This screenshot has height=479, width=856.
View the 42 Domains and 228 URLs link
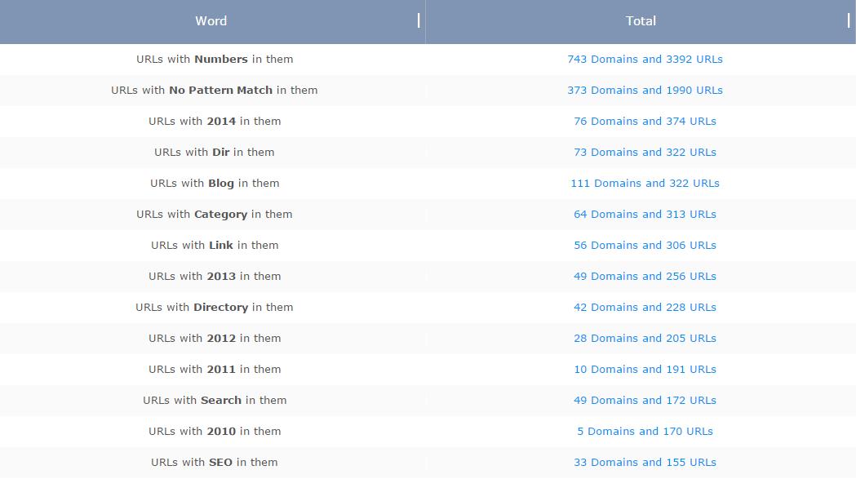coord(645,308)
